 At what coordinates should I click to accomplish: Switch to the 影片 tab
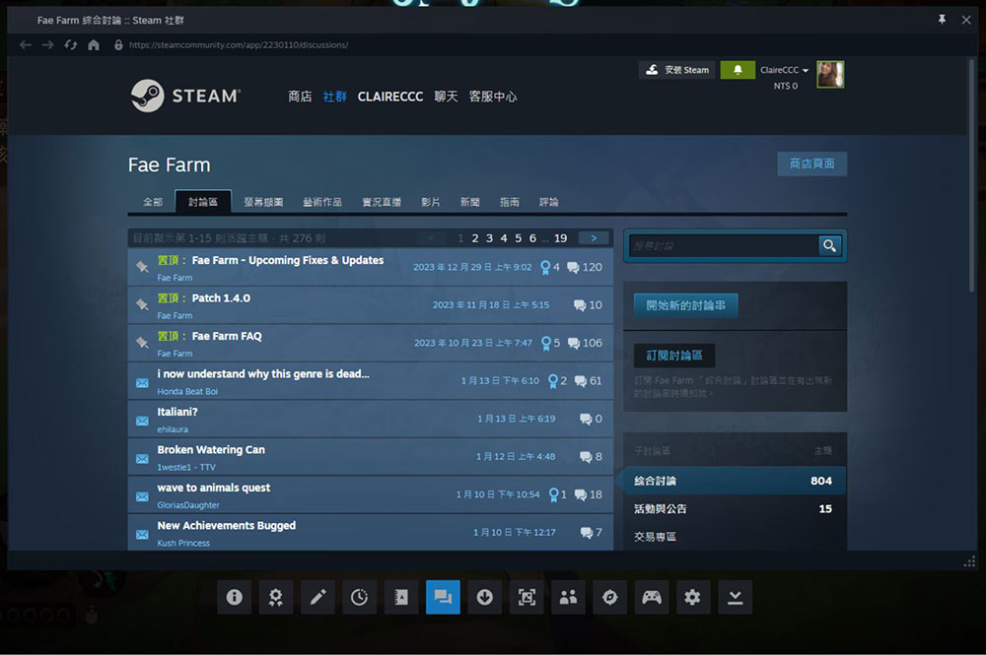pos(431,202)
